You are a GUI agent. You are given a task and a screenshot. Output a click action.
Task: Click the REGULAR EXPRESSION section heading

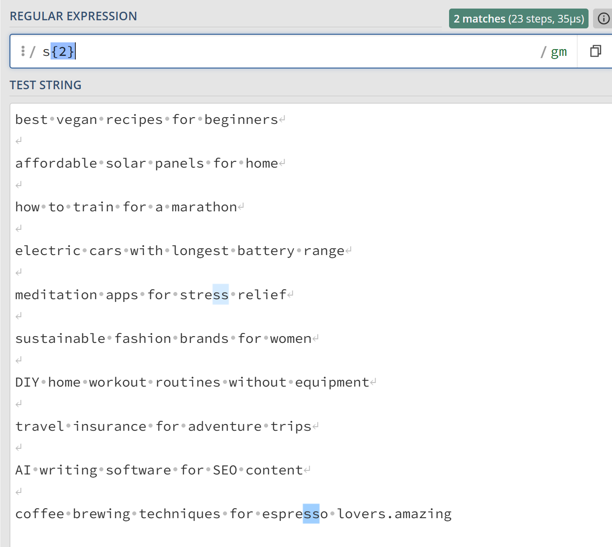point(74,16)
